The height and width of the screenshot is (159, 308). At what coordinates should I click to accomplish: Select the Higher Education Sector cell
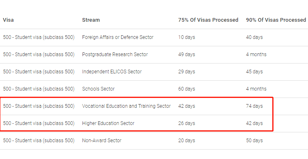pyautogui.click(x=108, y=123)
